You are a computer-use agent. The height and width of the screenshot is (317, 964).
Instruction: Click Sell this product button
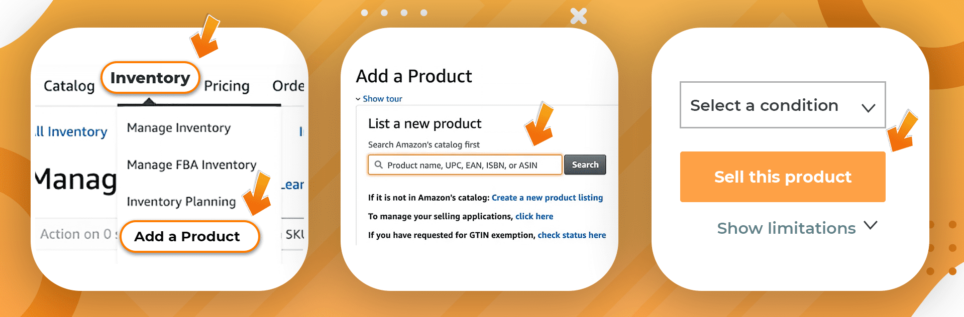click(782, 177)
